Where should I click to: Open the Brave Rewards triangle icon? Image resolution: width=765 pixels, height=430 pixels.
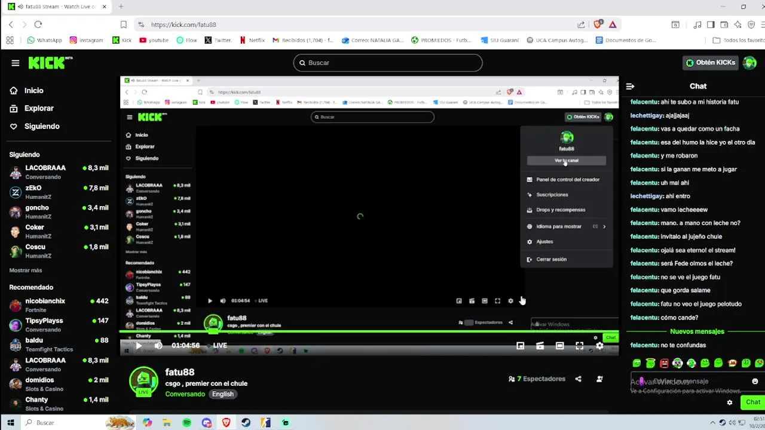(613, 24)
